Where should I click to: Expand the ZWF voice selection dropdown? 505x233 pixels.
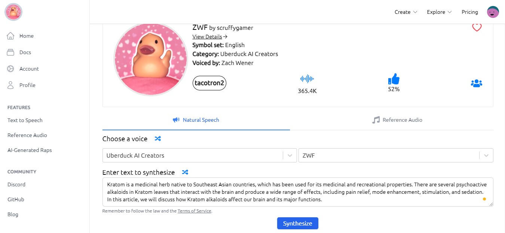(x=486, y=155)
